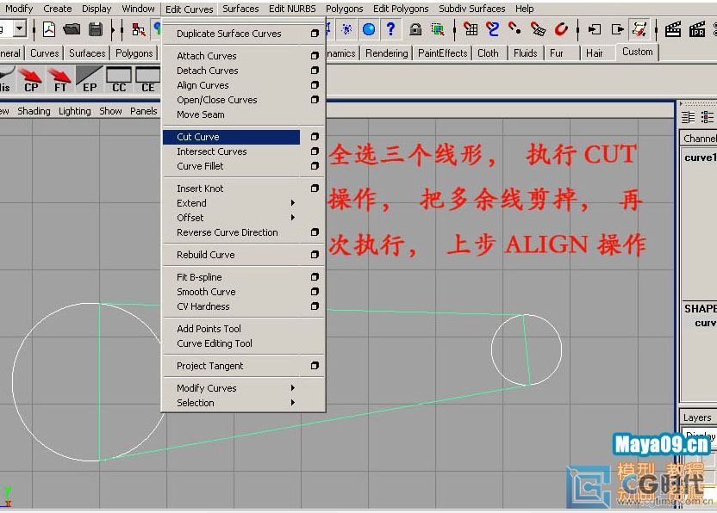Enable snap to view planes icon
The height and width of the screenshot is (513, 717).
pos(538,29)
